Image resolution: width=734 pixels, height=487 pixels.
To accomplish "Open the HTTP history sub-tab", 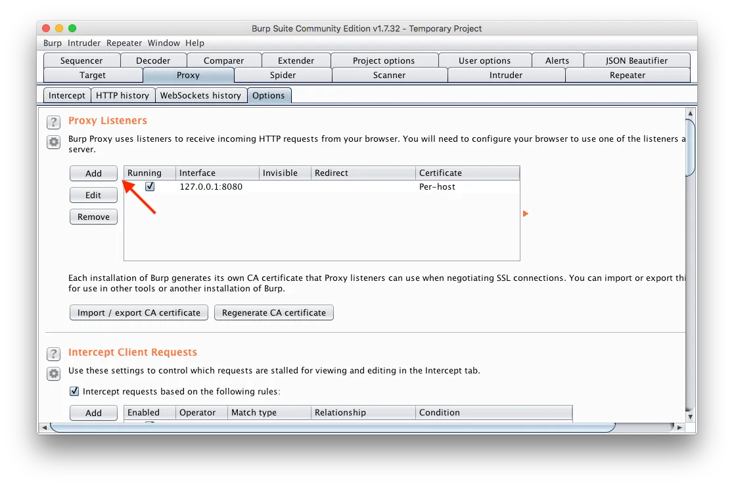I will [122, 95].
